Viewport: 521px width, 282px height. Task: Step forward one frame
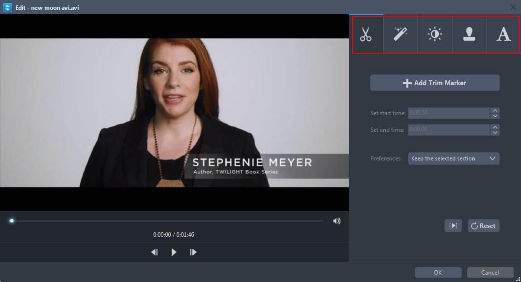(193, 252)
